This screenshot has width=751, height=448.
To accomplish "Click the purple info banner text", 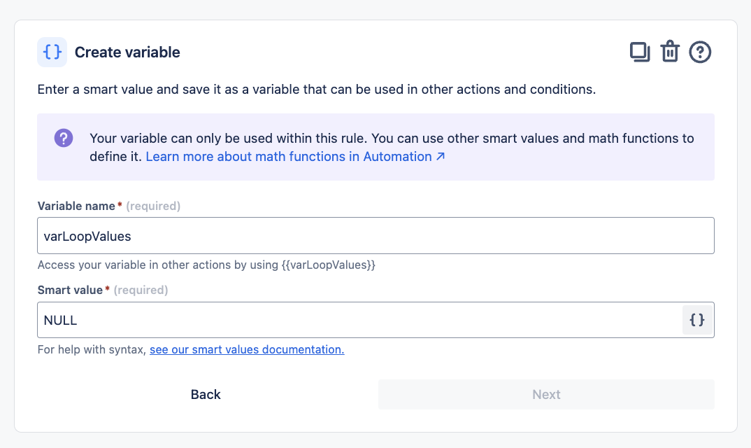I will pyautogui.click(x=392, y=139).
